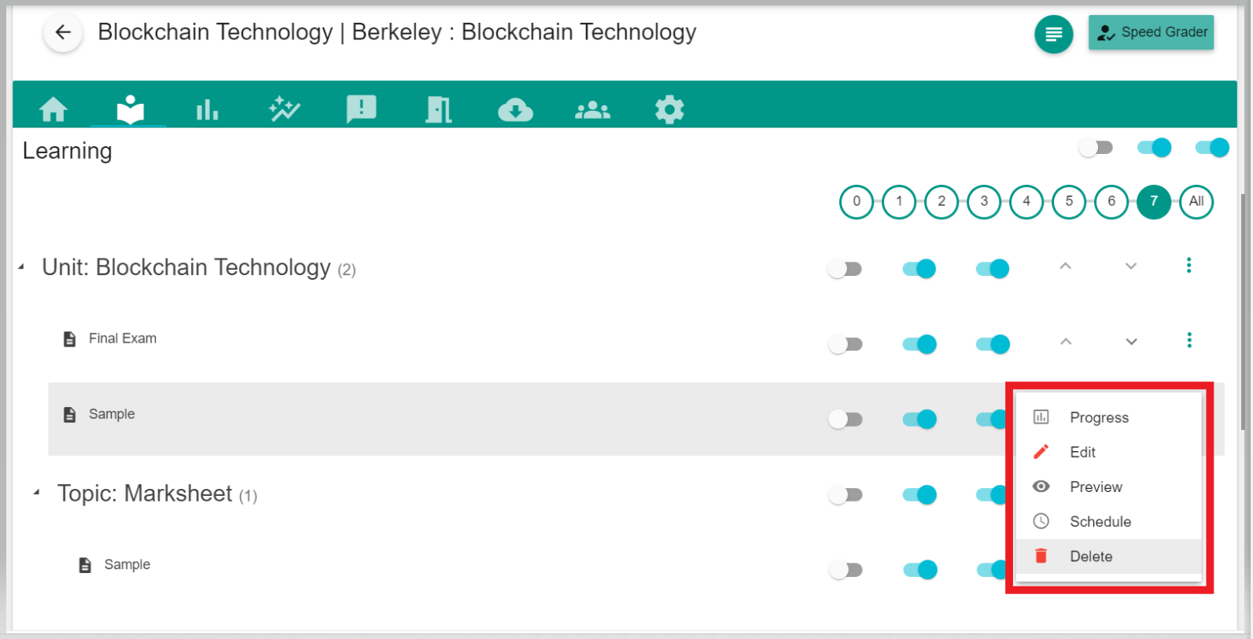This screenshot has width=1253, height=639.
Task: Open three-dot menu for Final Exam
Action: (1189, 340)
